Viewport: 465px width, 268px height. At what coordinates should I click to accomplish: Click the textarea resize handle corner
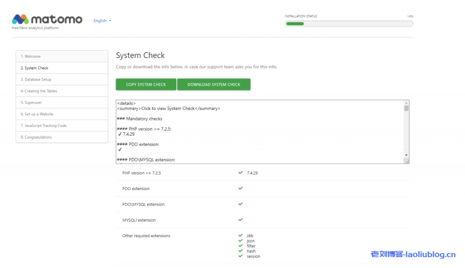coord(406,161)
